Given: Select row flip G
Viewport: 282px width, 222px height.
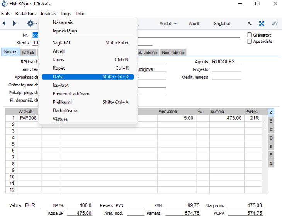Looking at the screenshot, I should (271, 164).
